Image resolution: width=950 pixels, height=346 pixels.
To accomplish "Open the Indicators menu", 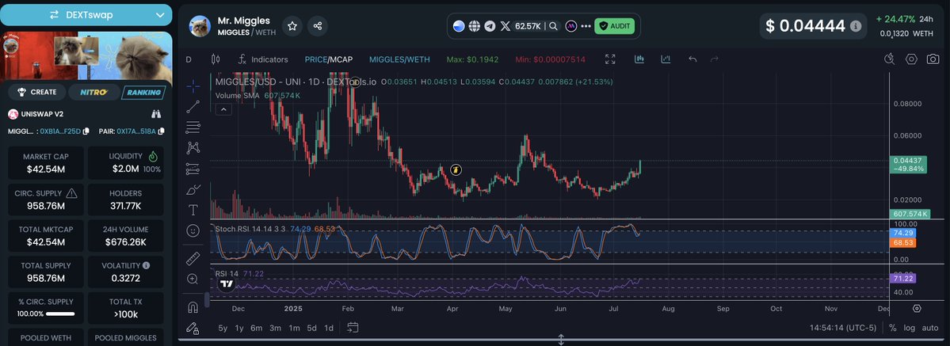I will [x=263, y=59].
